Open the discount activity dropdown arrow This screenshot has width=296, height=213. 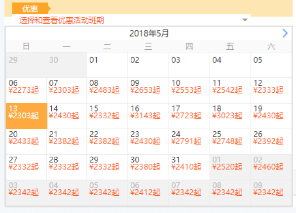245,20
